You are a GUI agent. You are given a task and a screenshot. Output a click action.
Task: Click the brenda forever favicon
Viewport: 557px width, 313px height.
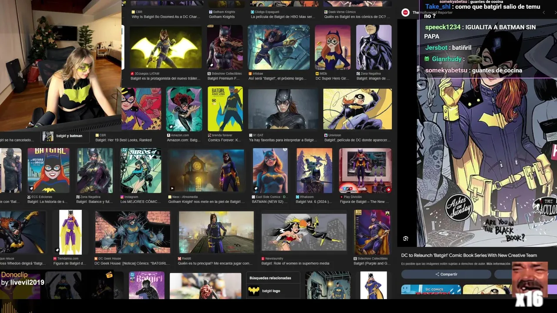coord(209,135)
